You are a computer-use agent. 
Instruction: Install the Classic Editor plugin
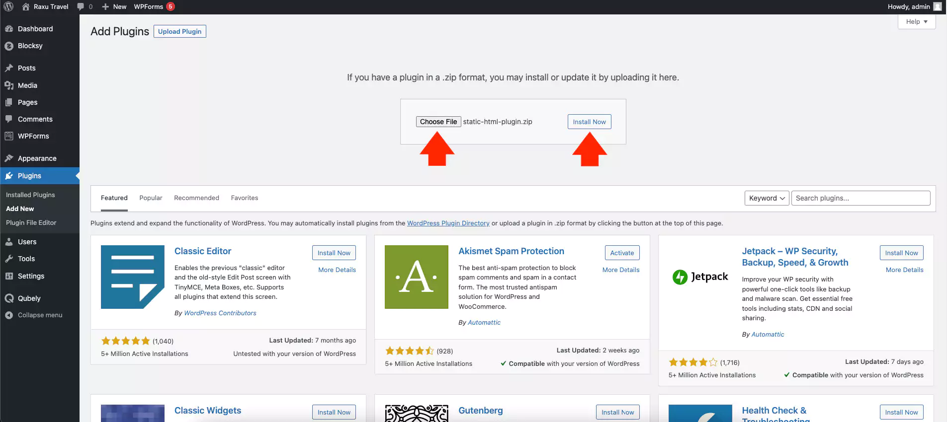click(334, 253)
